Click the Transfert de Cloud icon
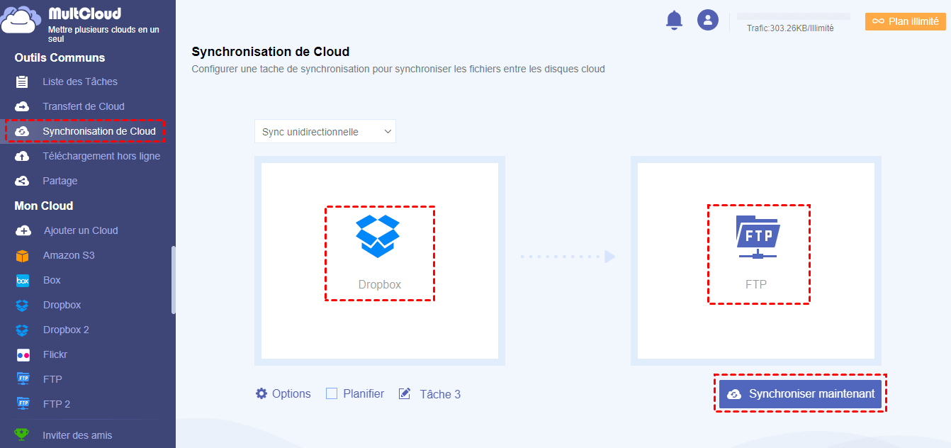The width and height of the screenshot is (951, 448). click(23, 106)
